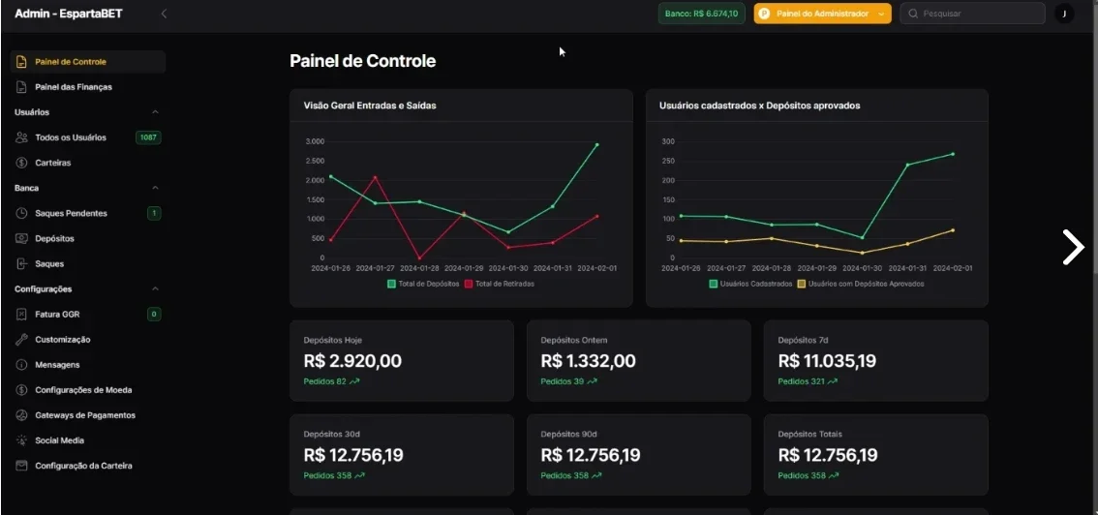Collapse the Usuários sidebar section

click(156, 112)
